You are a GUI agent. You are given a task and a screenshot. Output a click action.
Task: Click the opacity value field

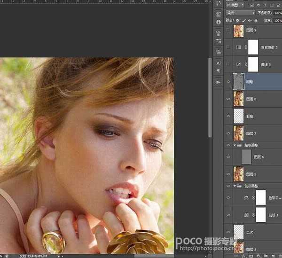click(277, 13)
